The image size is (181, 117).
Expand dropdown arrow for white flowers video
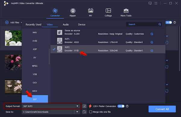coord(167,36)
